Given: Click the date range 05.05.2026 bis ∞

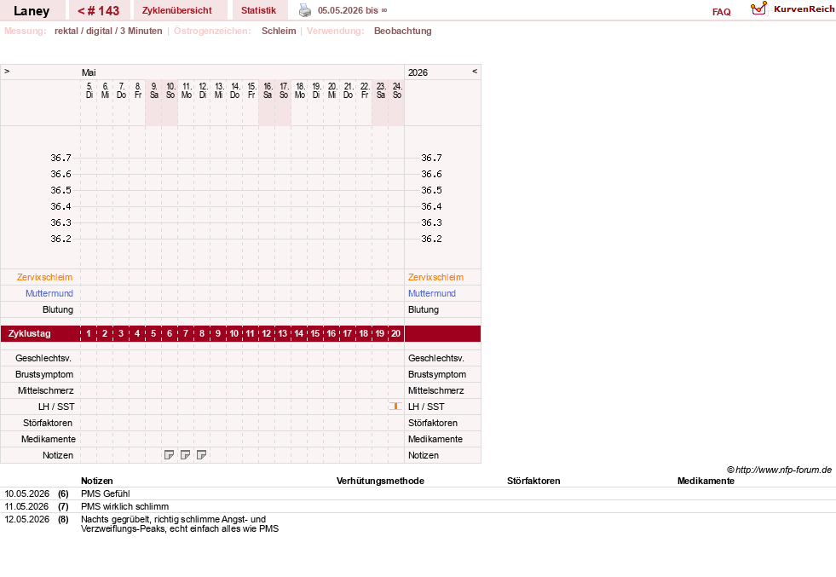Looking at the screenshot, I should 353,11.
